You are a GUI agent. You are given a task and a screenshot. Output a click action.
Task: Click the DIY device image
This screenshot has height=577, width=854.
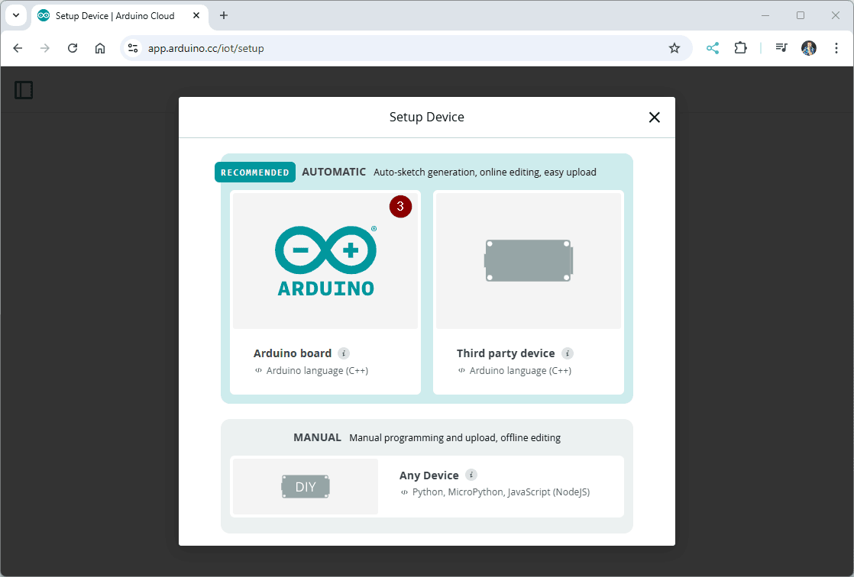306,487
